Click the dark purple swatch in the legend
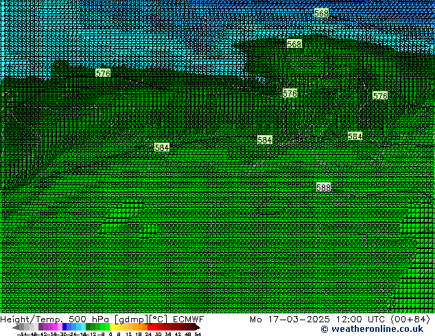 40,326
